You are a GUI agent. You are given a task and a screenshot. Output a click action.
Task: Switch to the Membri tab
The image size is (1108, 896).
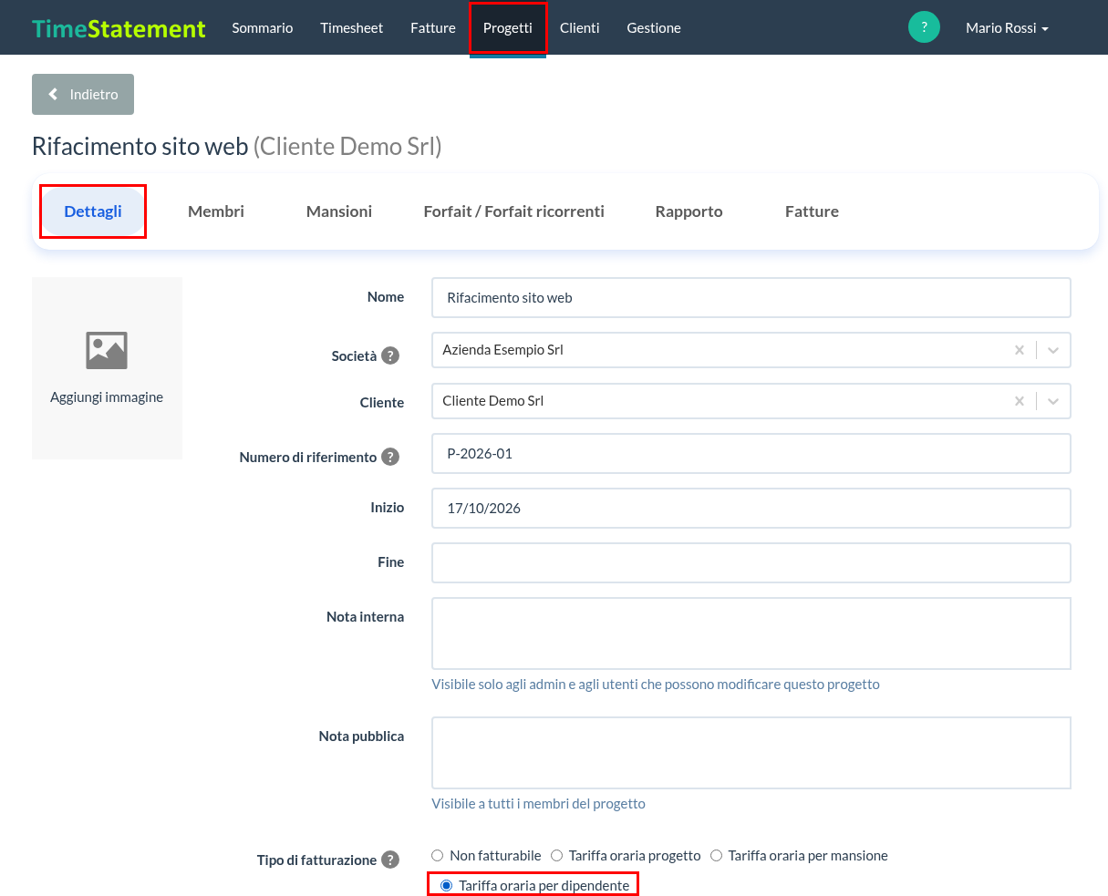[216, 211]
